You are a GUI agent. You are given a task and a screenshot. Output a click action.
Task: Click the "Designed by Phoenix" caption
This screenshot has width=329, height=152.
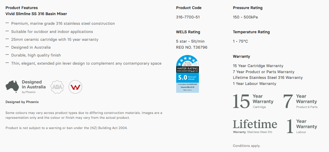pos(22,102)
